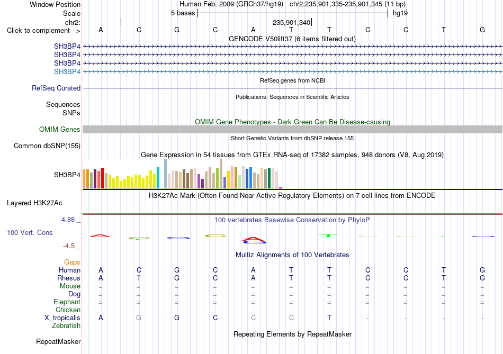Click the gray OMIM Genes item bar

point(292,129)
